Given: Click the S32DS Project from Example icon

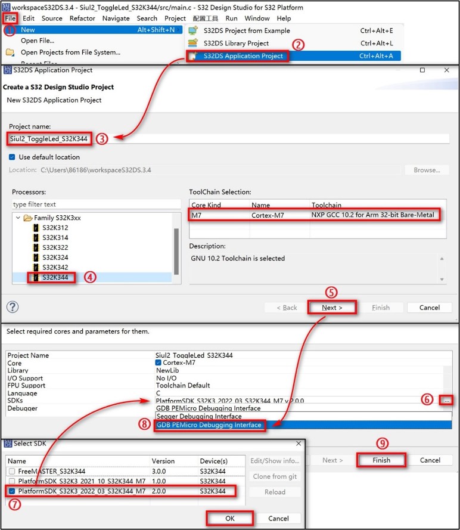Looking at the screenshot, I should [193, 30].
